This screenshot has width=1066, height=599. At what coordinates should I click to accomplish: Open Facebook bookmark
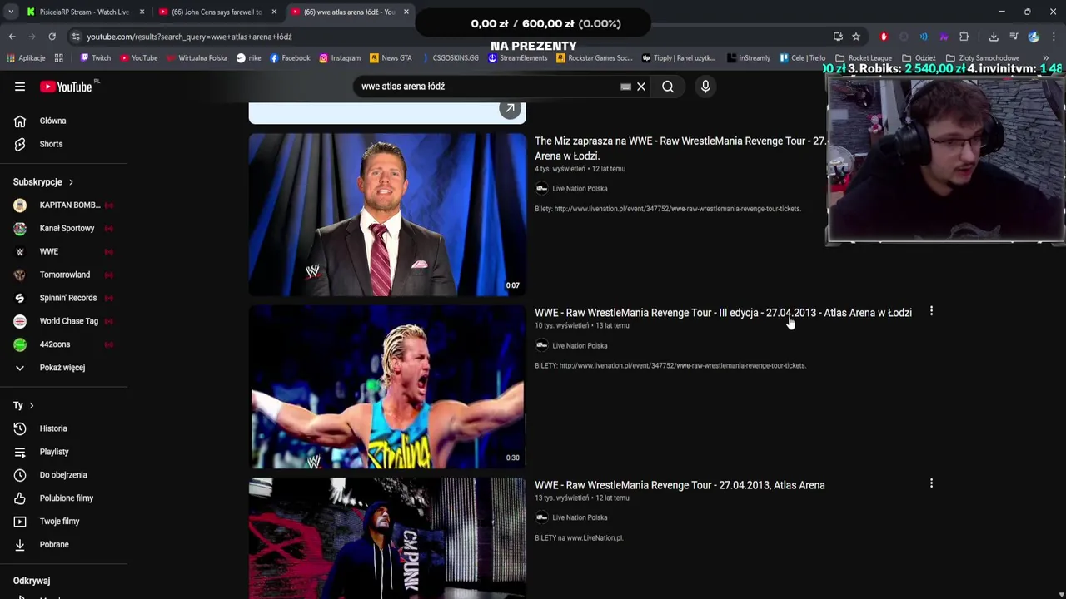[290, 58]
